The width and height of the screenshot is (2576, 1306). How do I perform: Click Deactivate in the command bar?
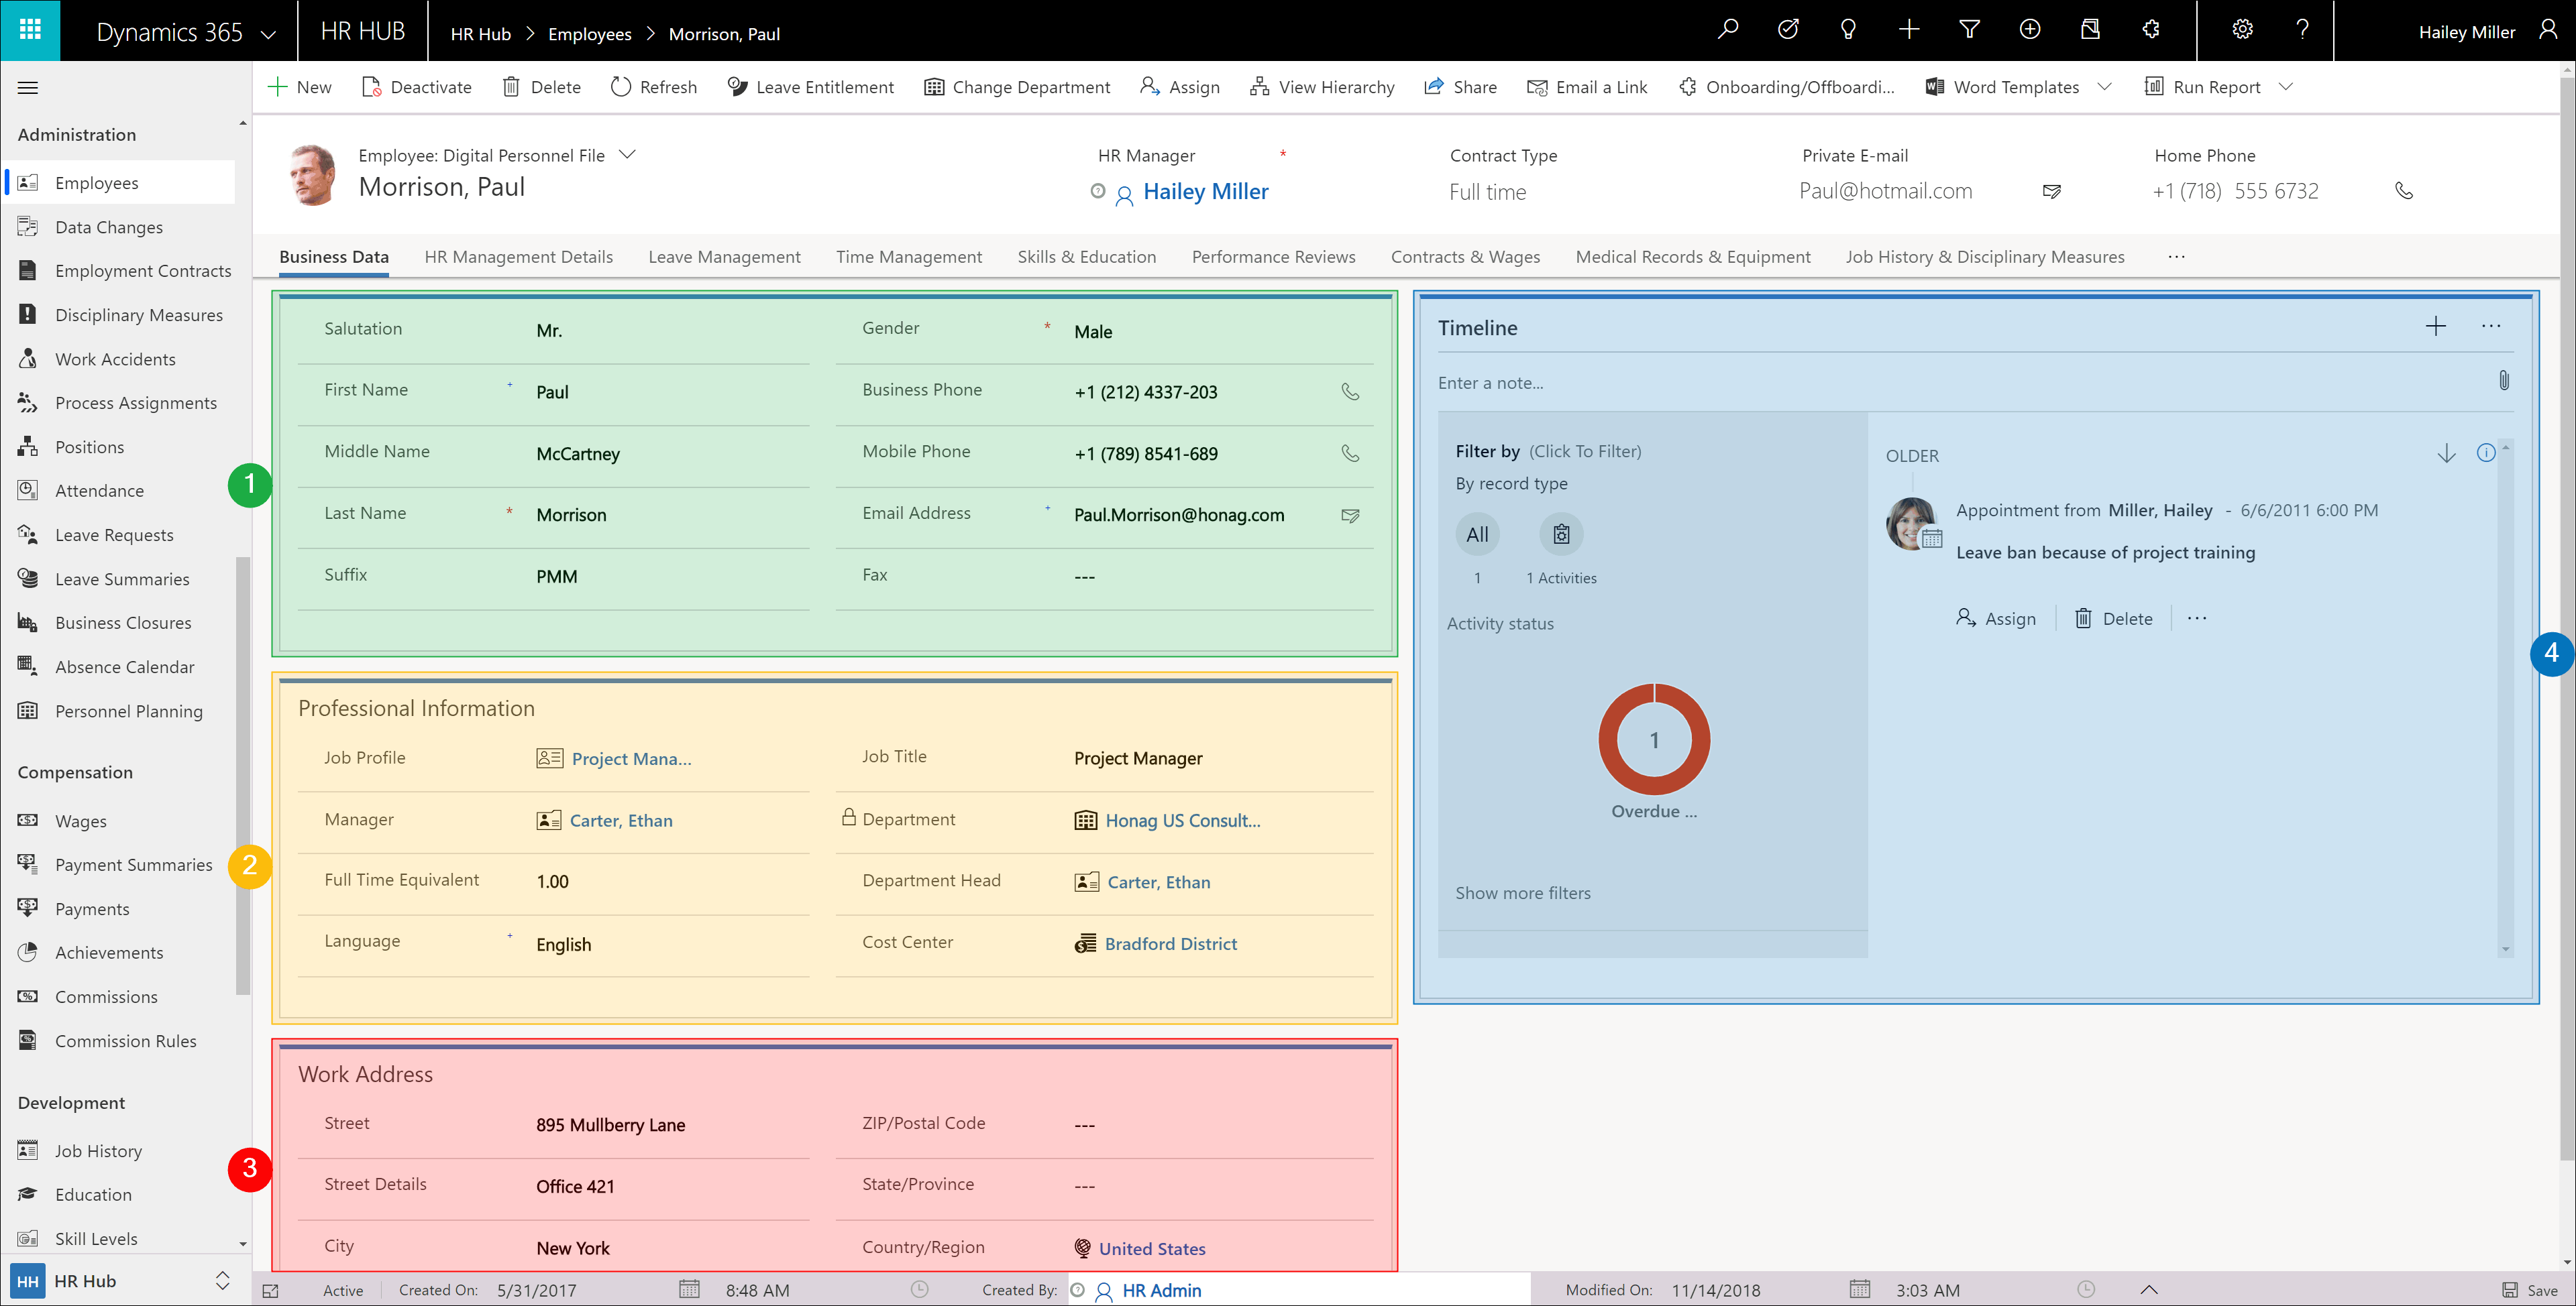(x=416, y=87)
